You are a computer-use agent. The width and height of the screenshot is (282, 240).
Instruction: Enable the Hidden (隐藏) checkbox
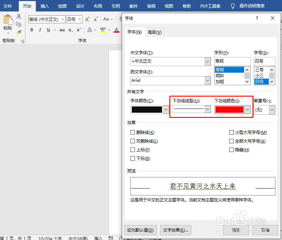coord(231,150)
